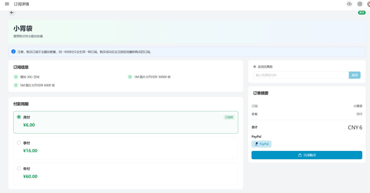Focus the 输入优惠券代码 input field
This screenshot has width=370, height=193.
301,75
